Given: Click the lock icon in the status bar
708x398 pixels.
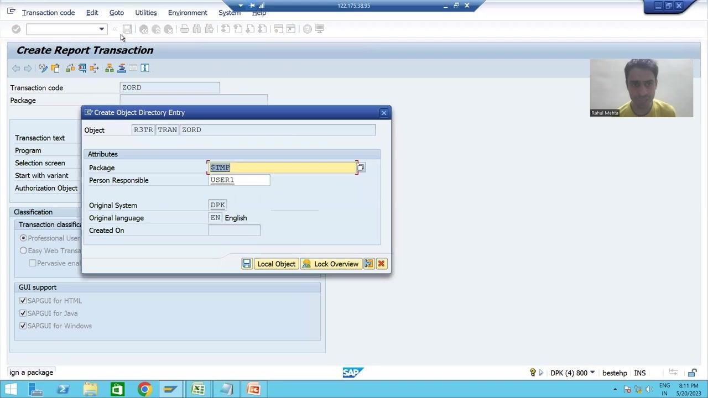Looking at the screenshot, I should click(692, 373).
